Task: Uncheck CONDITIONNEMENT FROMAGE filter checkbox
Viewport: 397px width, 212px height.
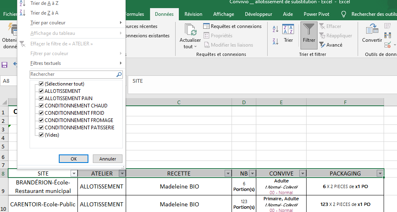Action: (41, 120)
